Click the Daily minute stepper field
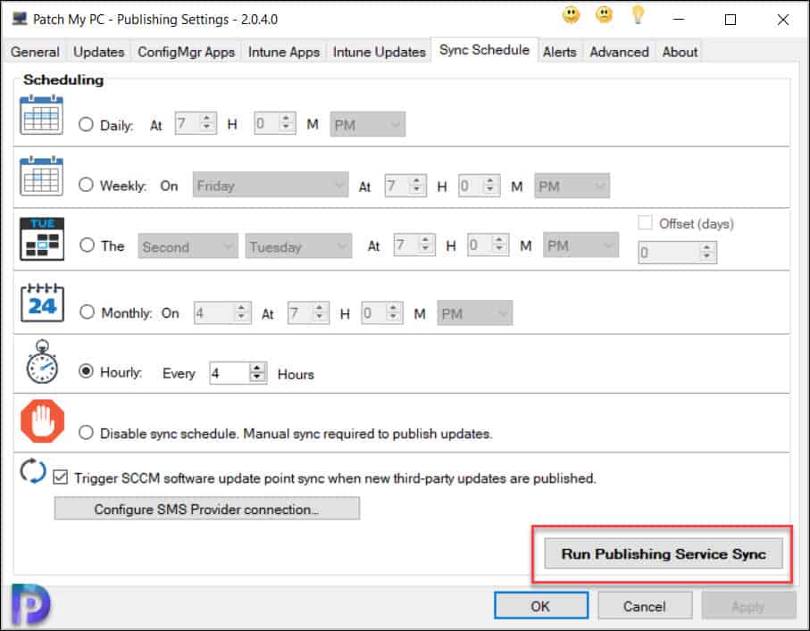 click(275, 123)
